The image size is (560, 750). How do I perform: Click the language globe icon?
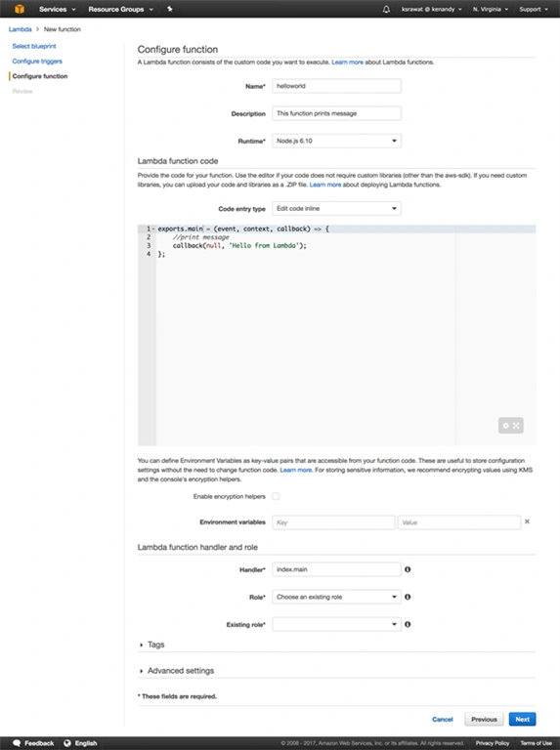(67, 743)
